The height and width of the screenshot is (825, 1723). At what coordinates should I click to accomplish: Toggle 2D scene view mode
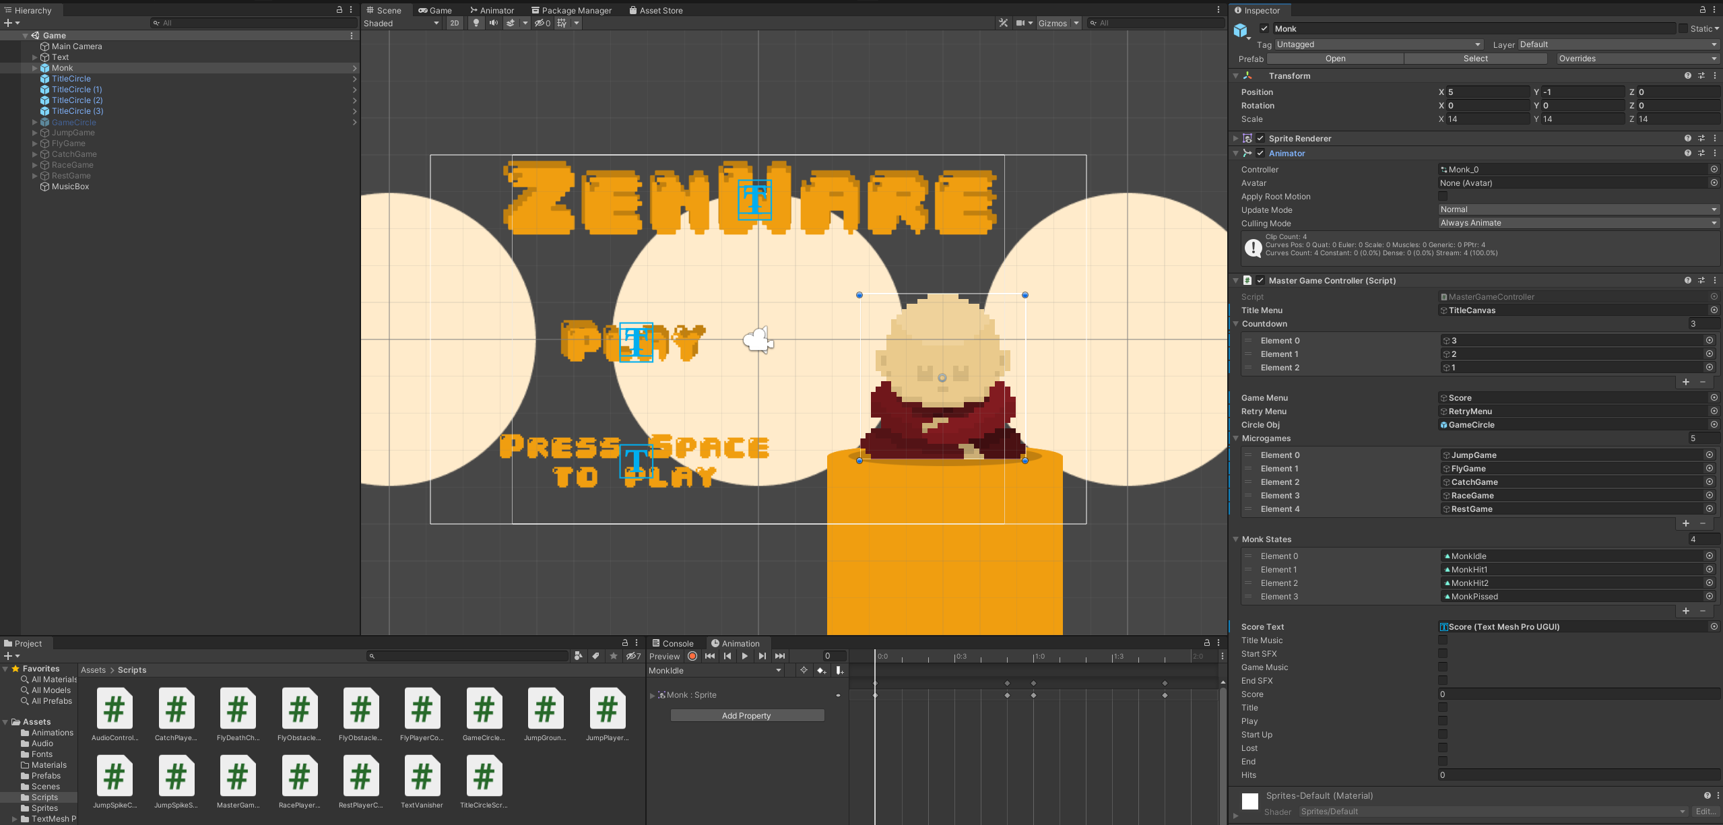click(455, 23)
